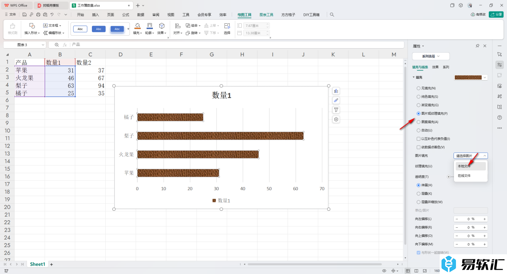Click the Print Preview icon
The image size is (507, 274).
45,15
